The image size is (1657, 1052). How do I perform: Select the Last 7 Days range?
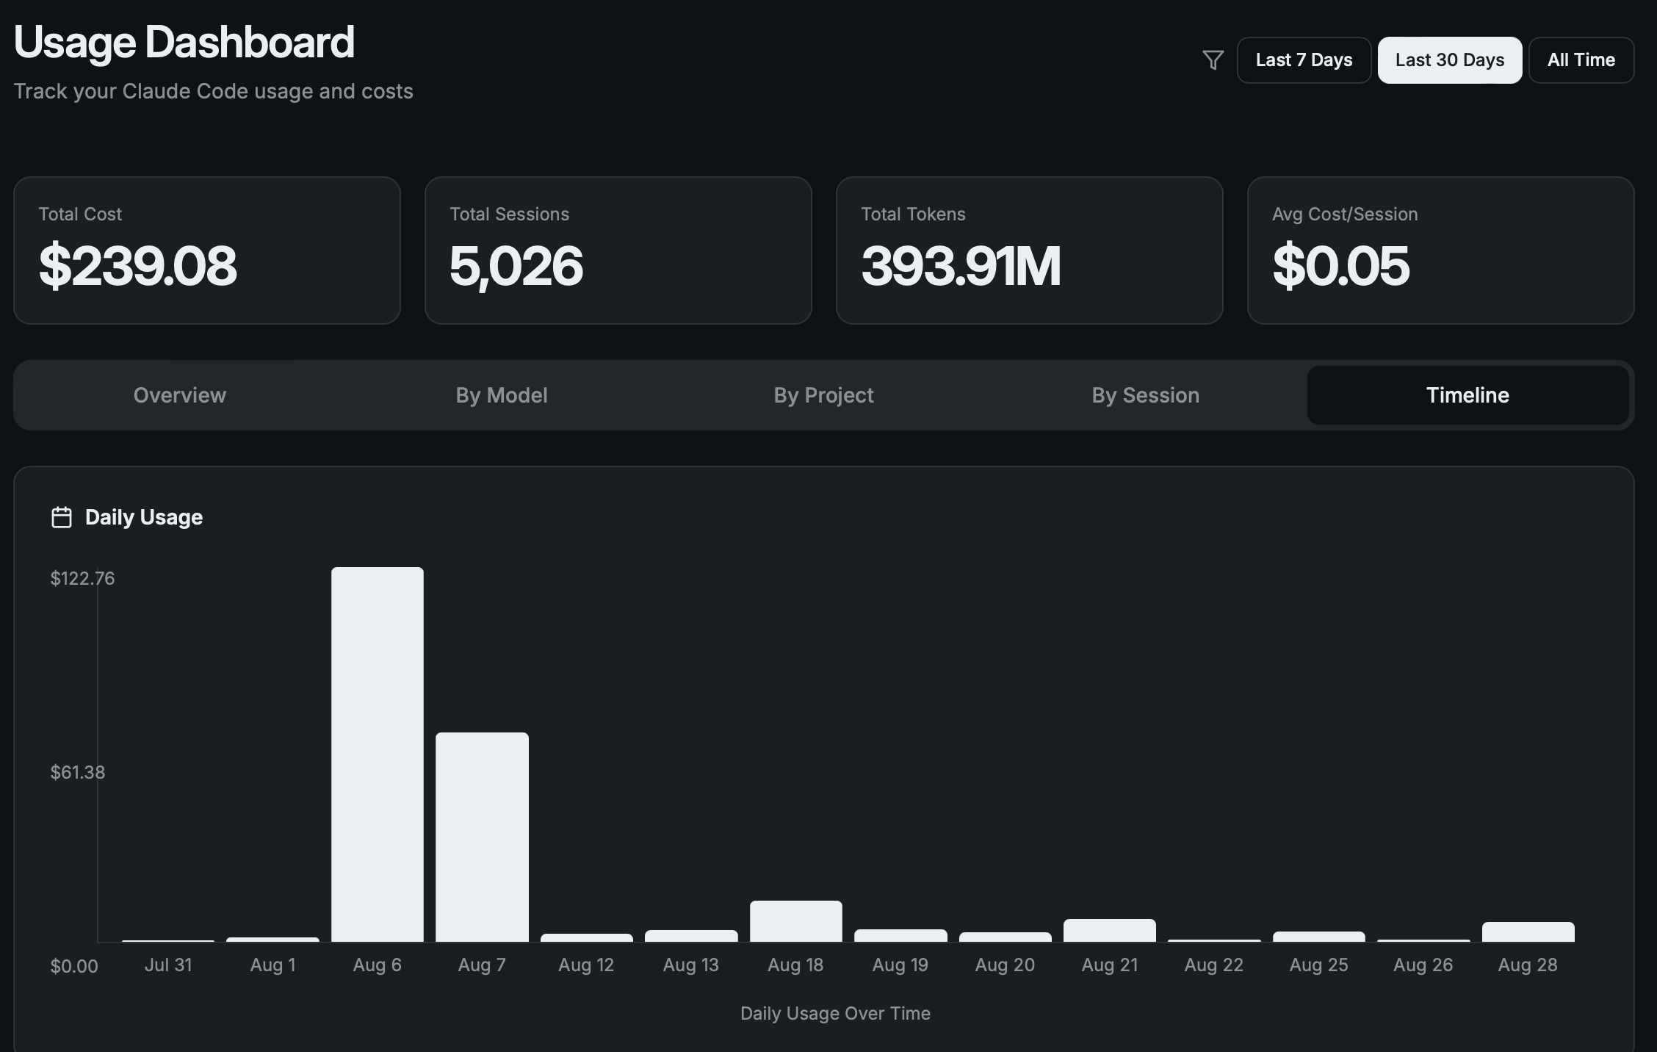[x=1304, y=60]
